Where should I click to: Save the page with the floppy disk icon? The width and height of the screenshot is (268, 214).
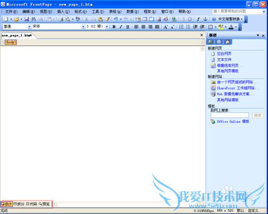coord(27,19)
